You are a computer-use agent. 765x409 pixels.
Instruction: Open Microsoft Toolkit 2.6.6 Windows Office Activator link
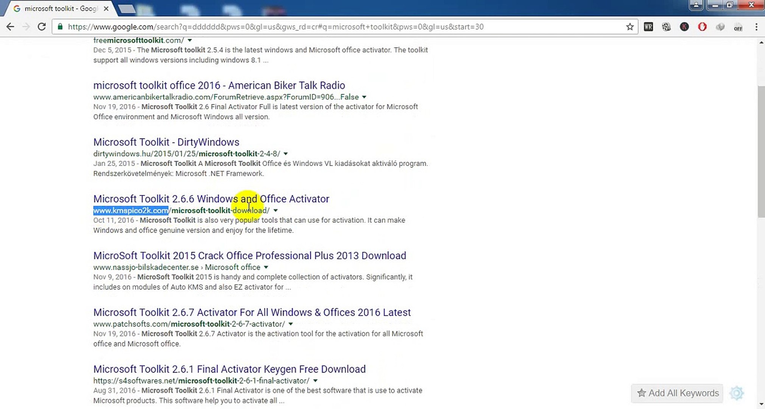click(x=211, y=198)
